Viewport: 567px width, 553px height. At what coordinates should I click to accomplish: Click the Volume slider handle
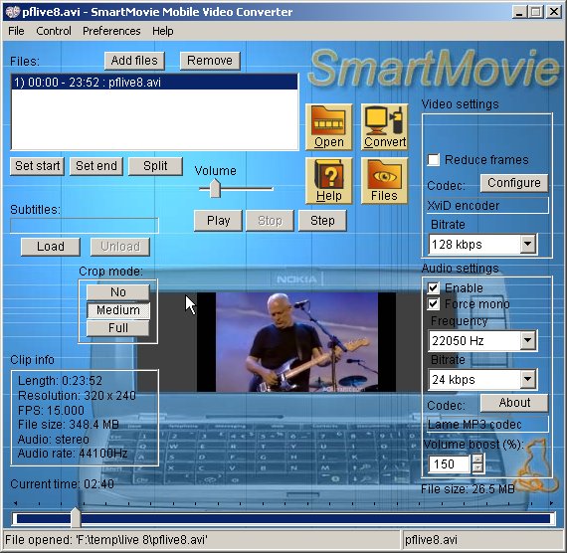click(x=215, y=188)
